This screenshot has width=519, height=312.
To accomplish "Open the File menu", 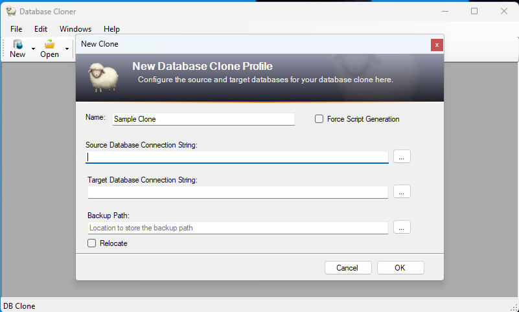I will pos(16,29).
